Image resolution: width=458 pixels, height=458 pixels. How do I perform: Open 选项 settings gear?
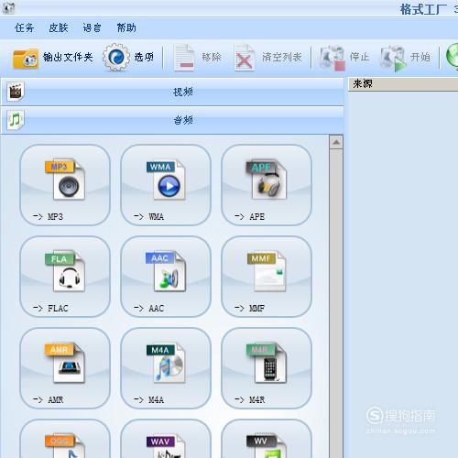tap(128, 58)
